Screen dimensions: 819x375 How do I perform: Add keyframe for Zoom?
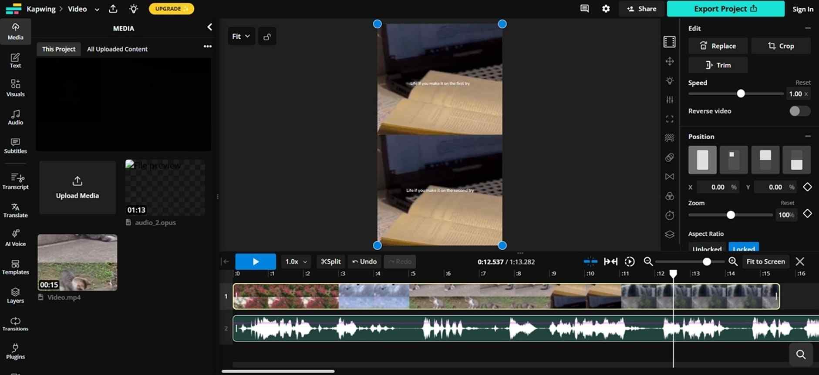[x=807, y=214]
